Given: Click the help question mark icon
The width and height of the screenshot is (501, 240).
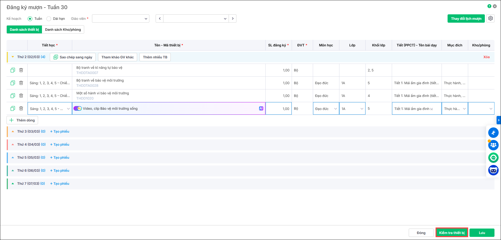Looking at the screenshot, I should 489,6.
